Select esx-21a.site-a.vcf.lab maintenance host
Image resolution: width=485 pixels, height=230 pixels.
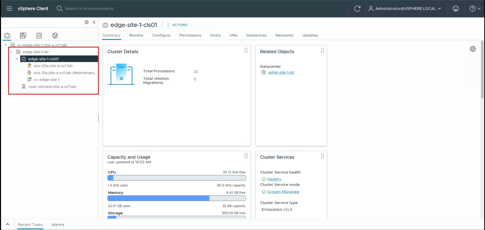65,73
